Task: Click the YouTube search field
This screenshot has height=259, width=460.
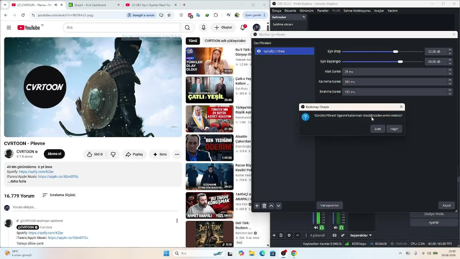Action: (121, 28)
